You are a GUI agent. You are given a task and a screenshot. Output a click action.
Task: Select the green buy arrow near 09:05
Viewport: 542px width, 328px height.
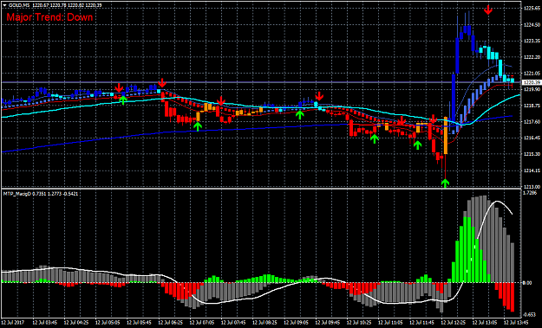tap(300, 115)
